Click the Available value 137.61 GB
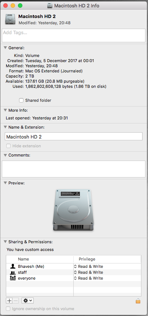 tap(55, 82)
